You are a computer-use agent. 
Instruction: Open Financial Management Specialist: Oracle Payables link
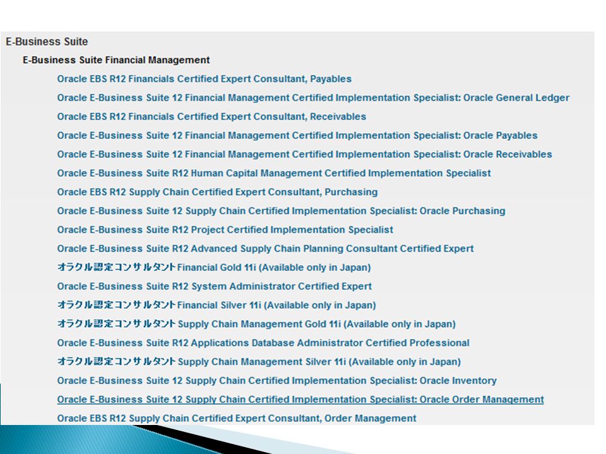coord(297,136)
